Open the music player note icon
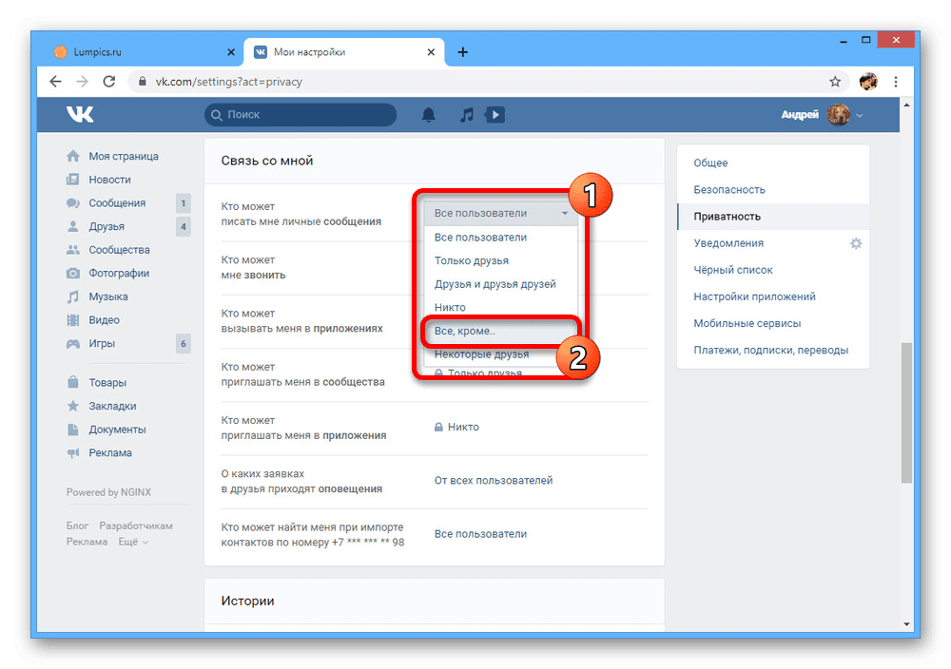 coord(466,115)
